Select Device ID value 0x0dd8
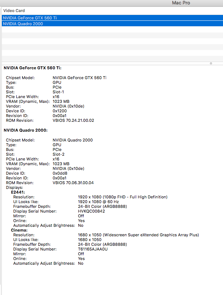Viewport: 223px width, 295px height. (x=60, y=173)
